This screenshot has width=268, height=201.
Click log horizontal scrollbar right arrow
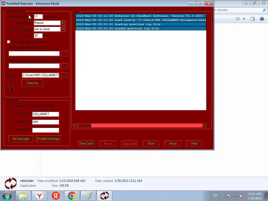[205, 126]
